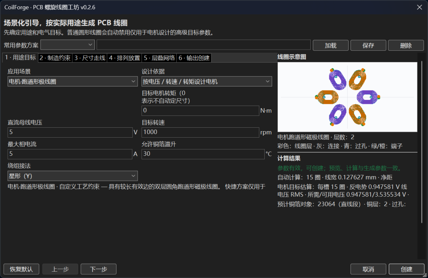The height and width of the screenshot is (278, 428).
Task: Expand the 设计依据 dropdown
Action: (206, 81)
